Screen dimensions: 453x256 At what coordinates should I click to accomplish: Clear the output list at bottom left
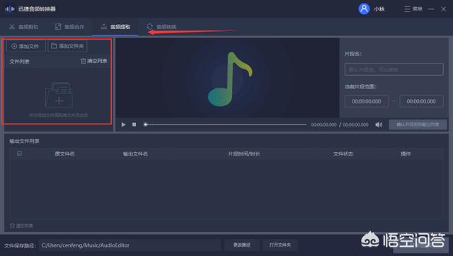point(21,226)
